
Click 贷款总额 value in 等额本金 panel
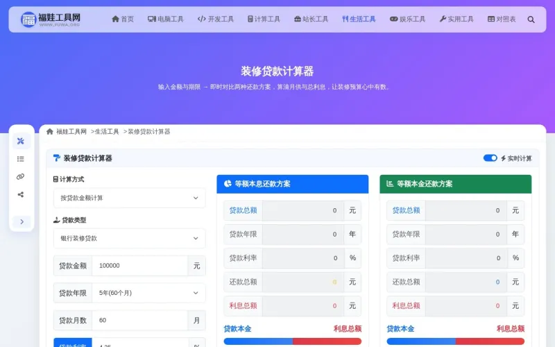pyautogui.click(x=466, y=210)
